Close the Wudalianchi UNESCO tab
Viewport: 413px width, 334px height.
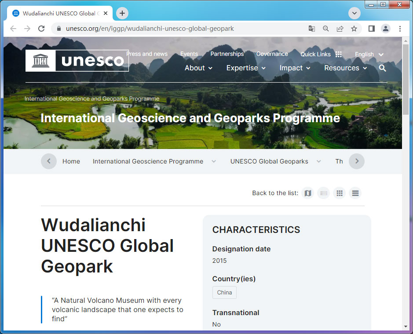(x=106, y=13)
